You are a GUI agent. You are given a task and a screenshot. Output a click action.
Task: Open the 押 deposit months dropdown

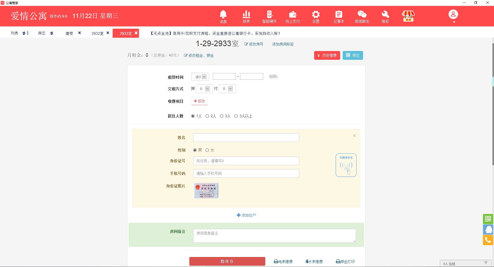click(x=204, y=89)
